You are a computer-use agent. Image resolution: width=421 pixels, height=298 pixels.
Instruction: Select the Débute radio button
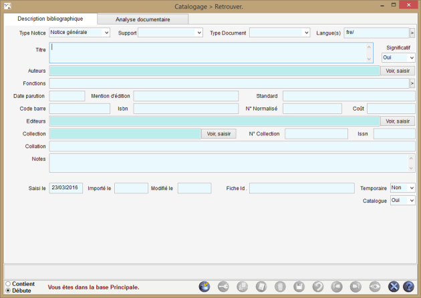tap(8, 291)
